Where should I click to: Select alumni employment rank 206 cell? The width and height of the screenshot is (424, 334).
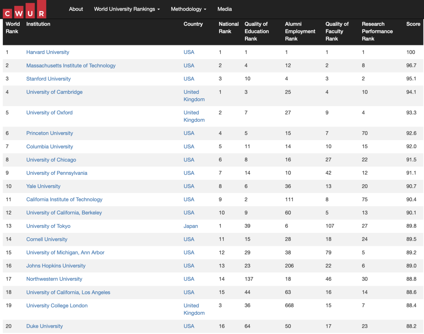tap(289, 266)
